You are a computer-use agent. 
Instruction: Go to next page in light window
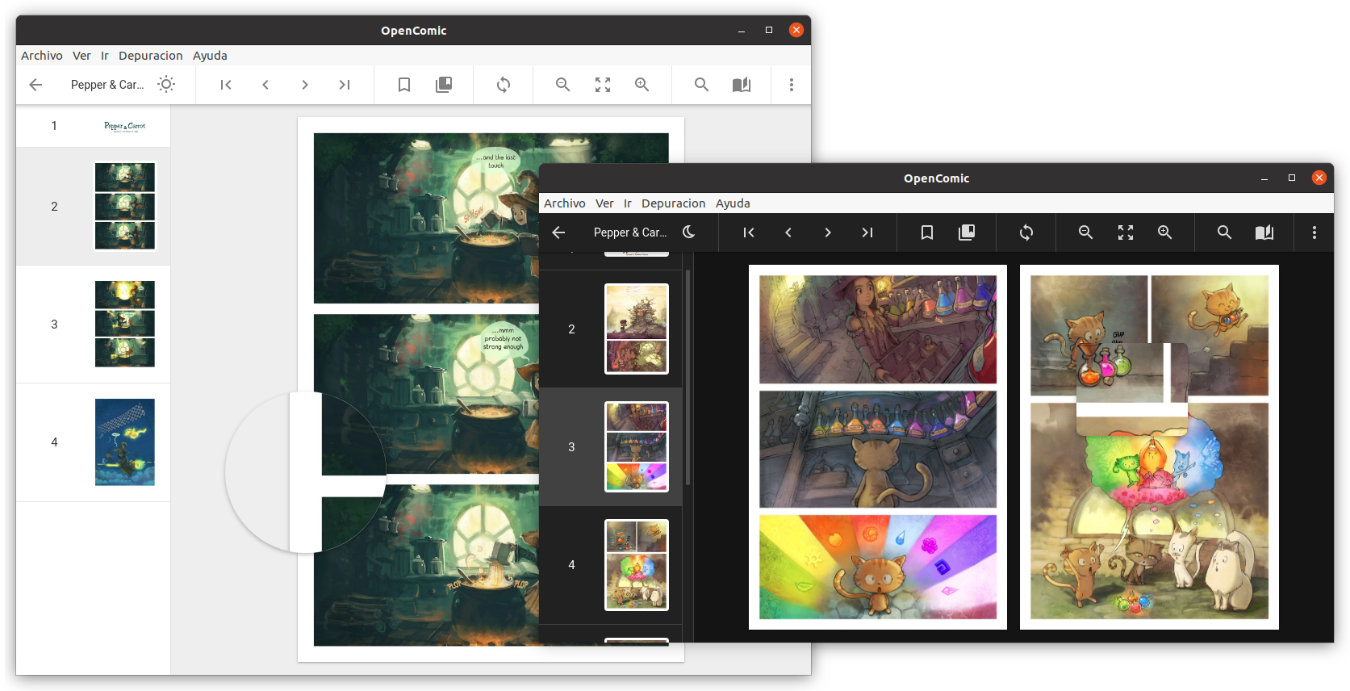click(305, 85)
